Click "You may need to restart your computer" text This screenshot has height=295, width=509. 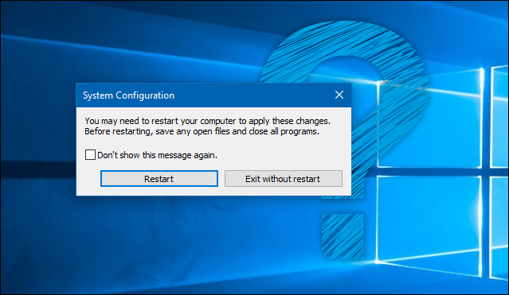click(160, 121)
